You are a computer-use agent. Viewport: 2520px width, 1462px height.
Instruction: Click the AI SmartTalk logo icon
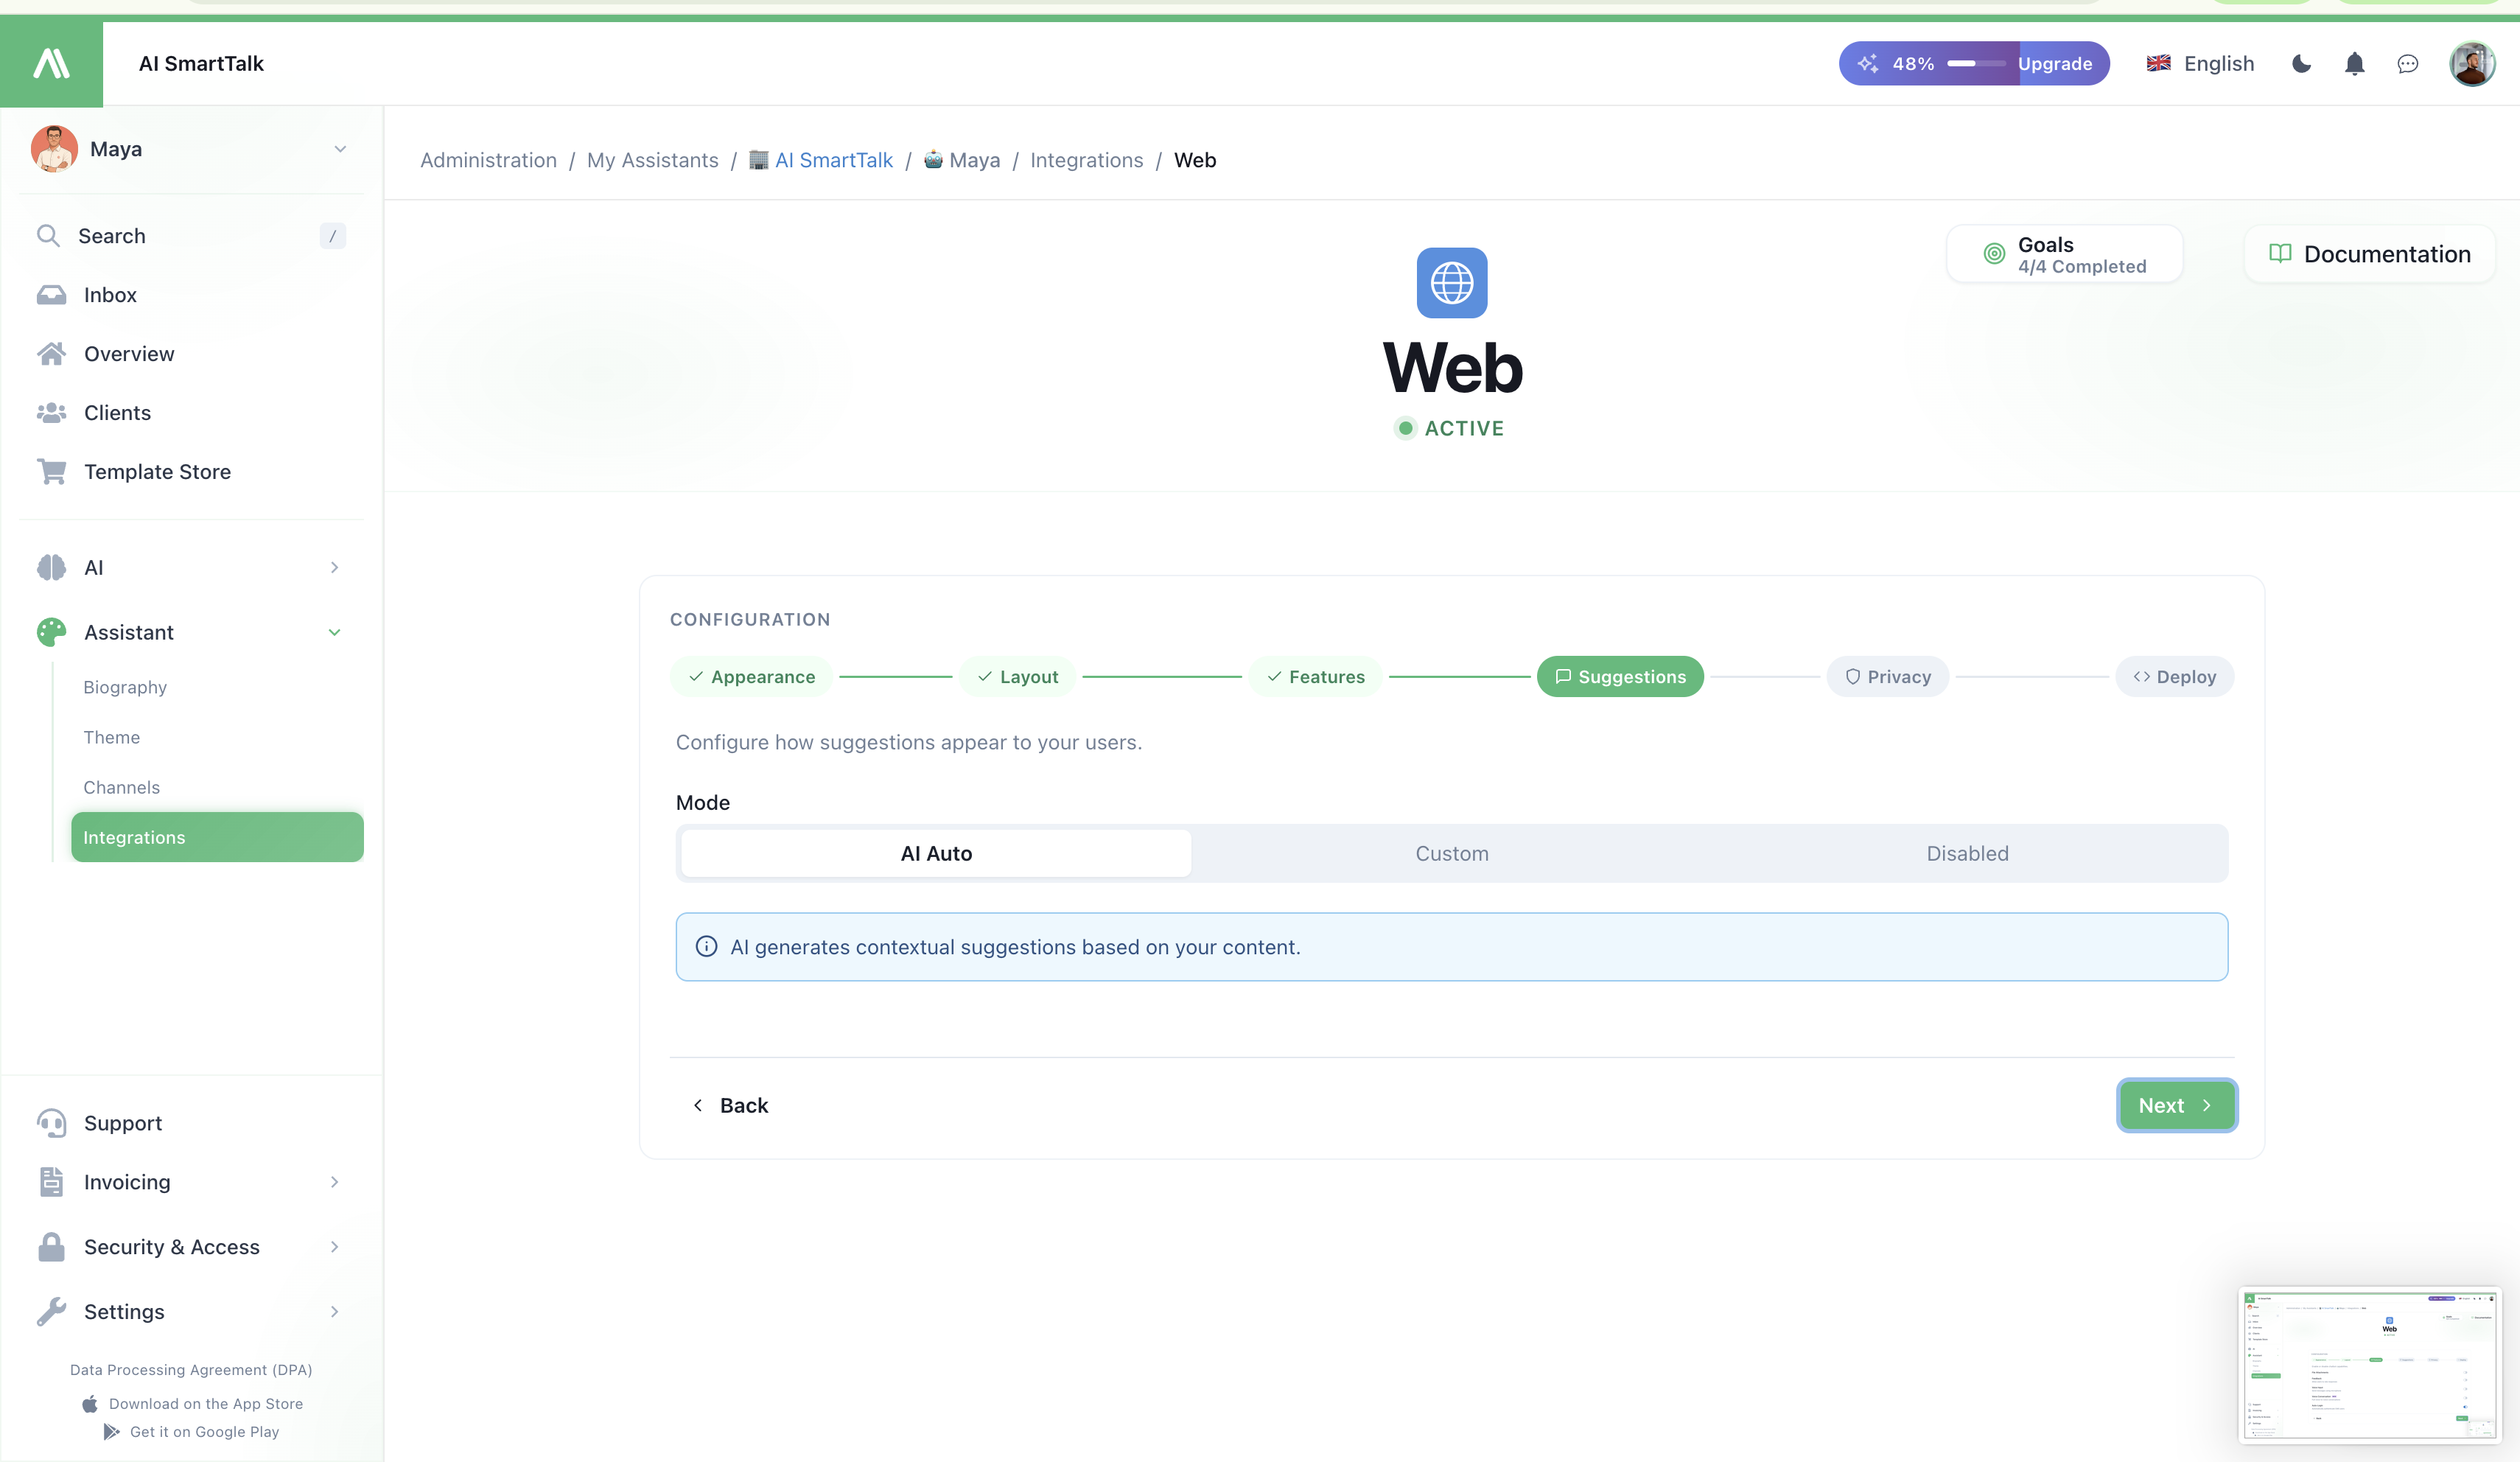point(51,63)
